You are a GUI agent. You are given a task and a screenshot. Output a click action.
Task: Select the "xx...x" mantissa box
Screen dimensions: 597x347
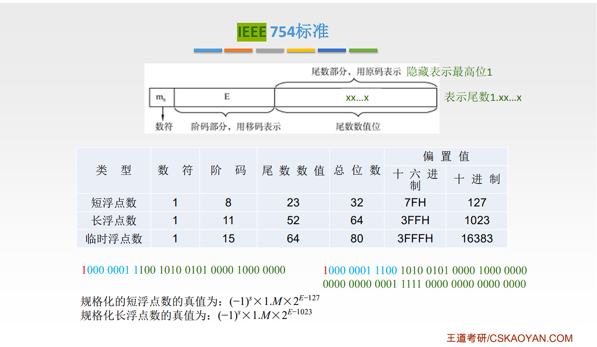pyautogui.click(x=357, y=98)
